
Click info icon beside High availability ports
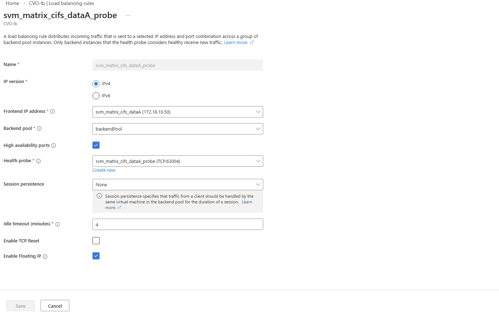54,145
